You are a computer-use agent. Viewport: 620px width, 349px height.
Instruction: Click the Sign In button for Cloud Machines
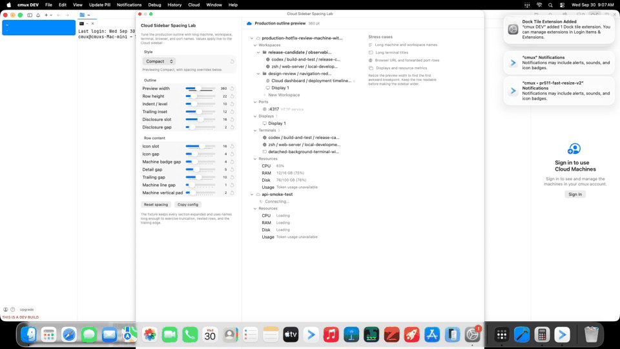coord(575,195)
